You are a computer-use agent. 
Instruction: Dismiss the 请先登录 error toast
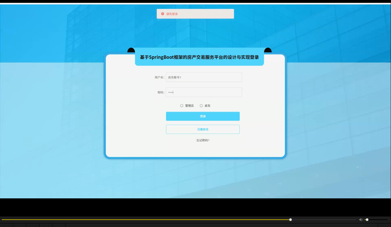coord(195,14)
